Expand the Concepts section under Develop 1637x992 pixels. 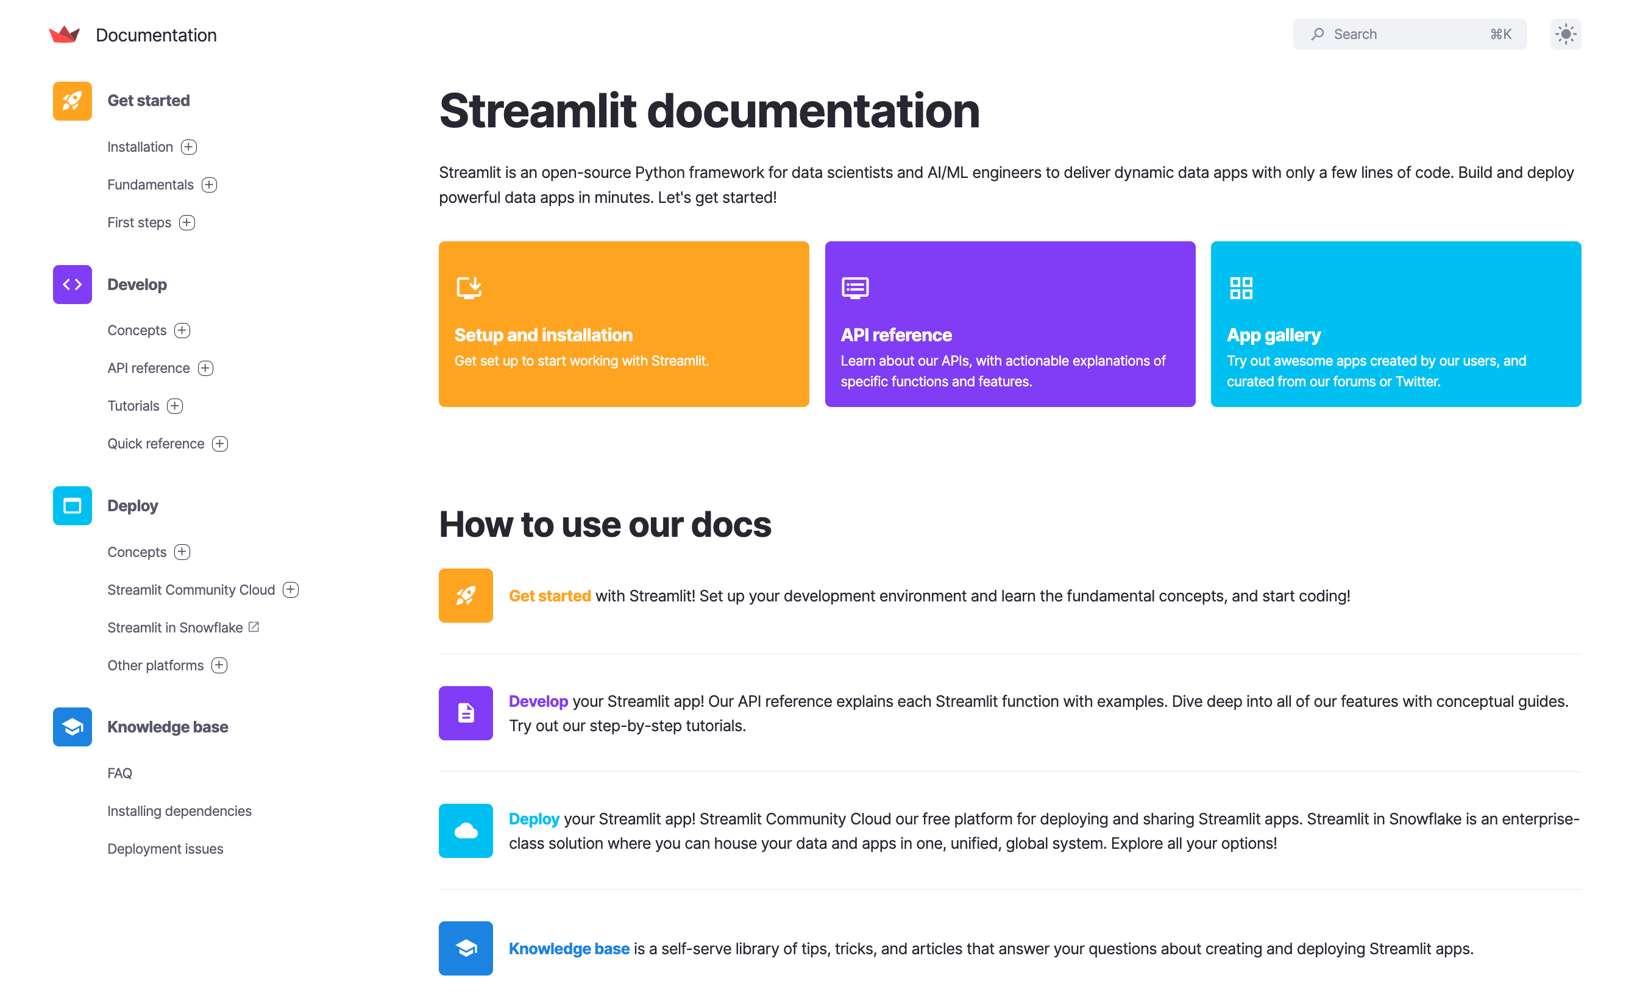click(181, 330)
